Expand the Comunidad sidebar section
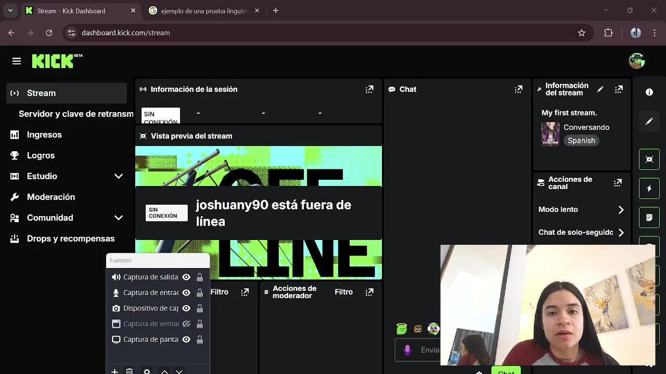 [x=119, y=218]
